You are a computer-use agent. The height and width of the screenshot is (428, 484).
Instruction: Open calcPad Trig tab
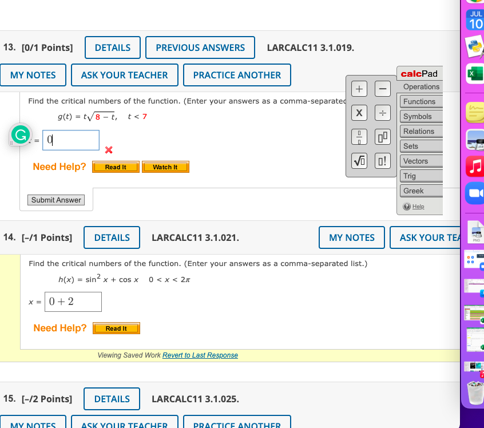[x=421, y=176]
